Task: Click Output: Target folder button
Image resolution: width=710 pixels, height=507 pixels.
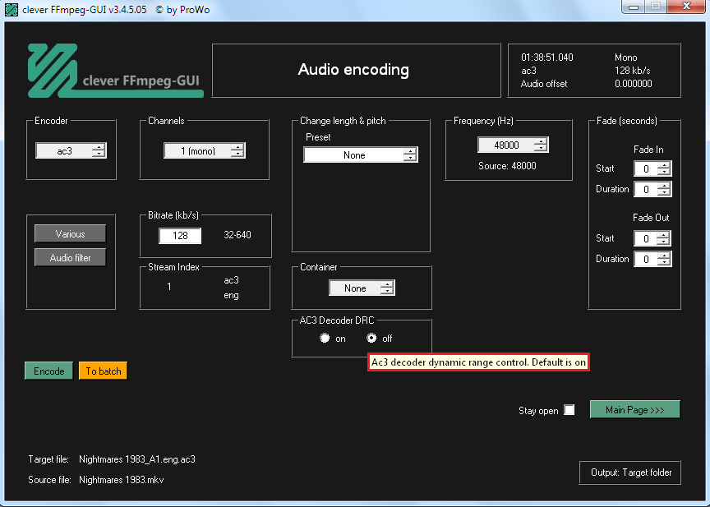Action: pos(630,472)
